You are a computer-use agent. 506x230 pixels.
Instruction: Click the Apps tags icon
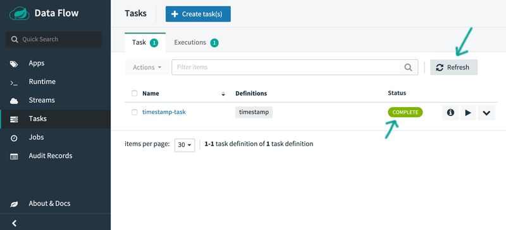(x=14, y=64)
